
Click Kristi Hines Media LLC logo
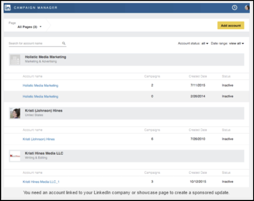click(x=15, y=156)
